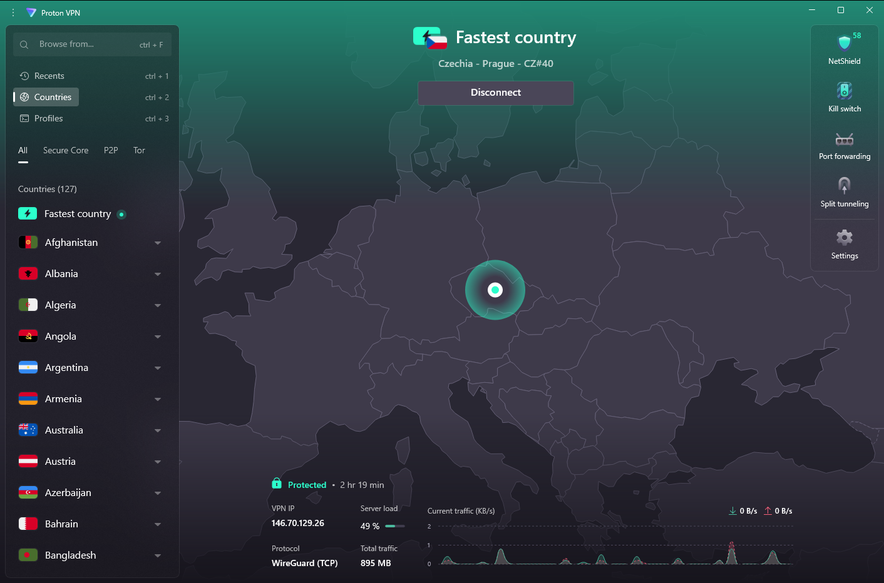Click the Fastest country lightning icon in list

click(28, 214)
